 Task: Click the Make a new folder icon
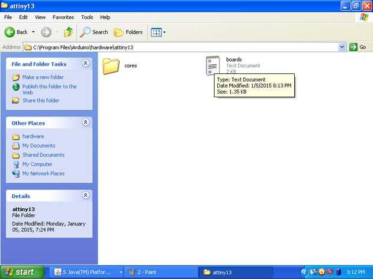[x=16, y=77]
